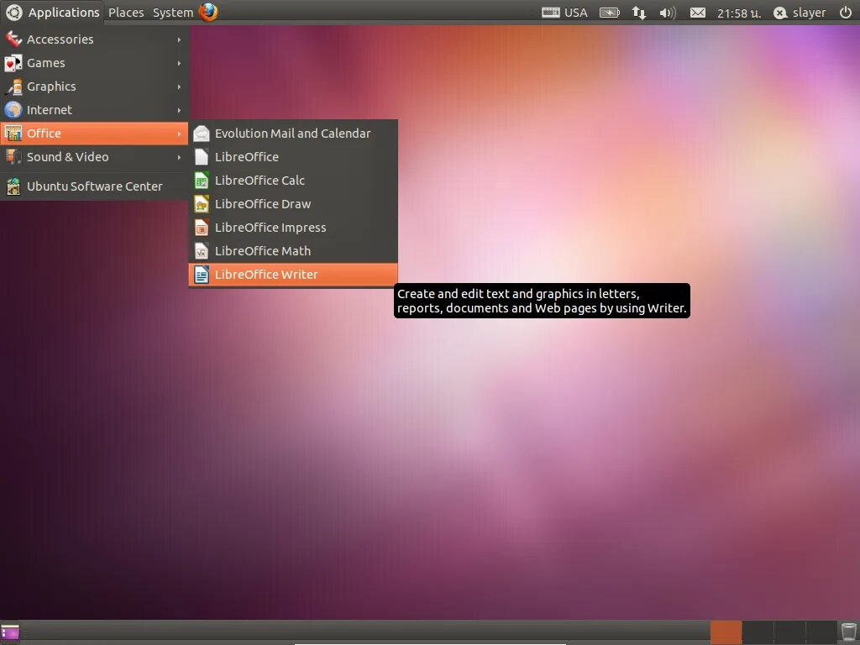Open the Places menu
This screenshot has width=860, height=645.
[x=126, y=12]
